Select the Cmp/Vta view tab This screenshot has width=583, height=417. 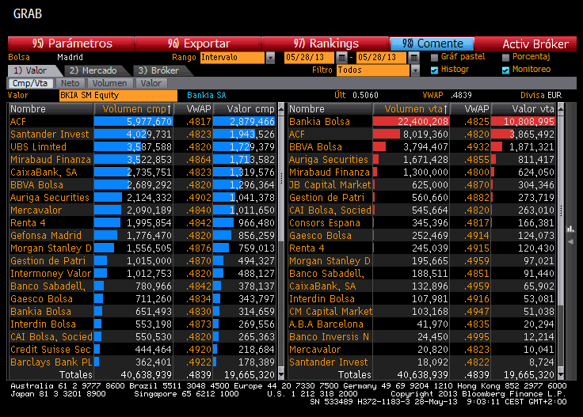(30, 83)
